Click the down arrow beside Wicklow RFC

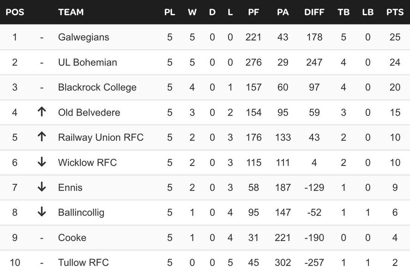pyautogui.click(x=42, y=162)
